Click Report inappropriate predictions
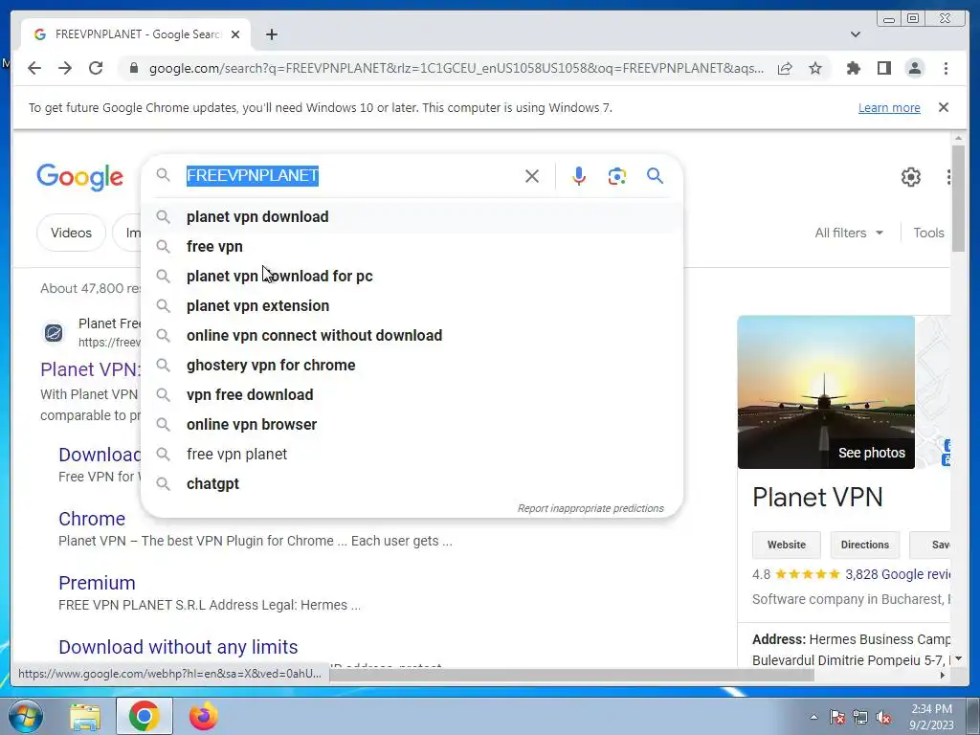 [590, 508]
